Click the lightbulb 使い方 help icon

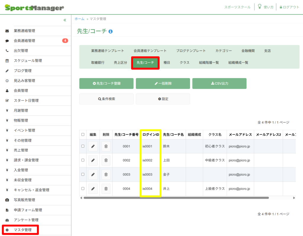[260, 7]
